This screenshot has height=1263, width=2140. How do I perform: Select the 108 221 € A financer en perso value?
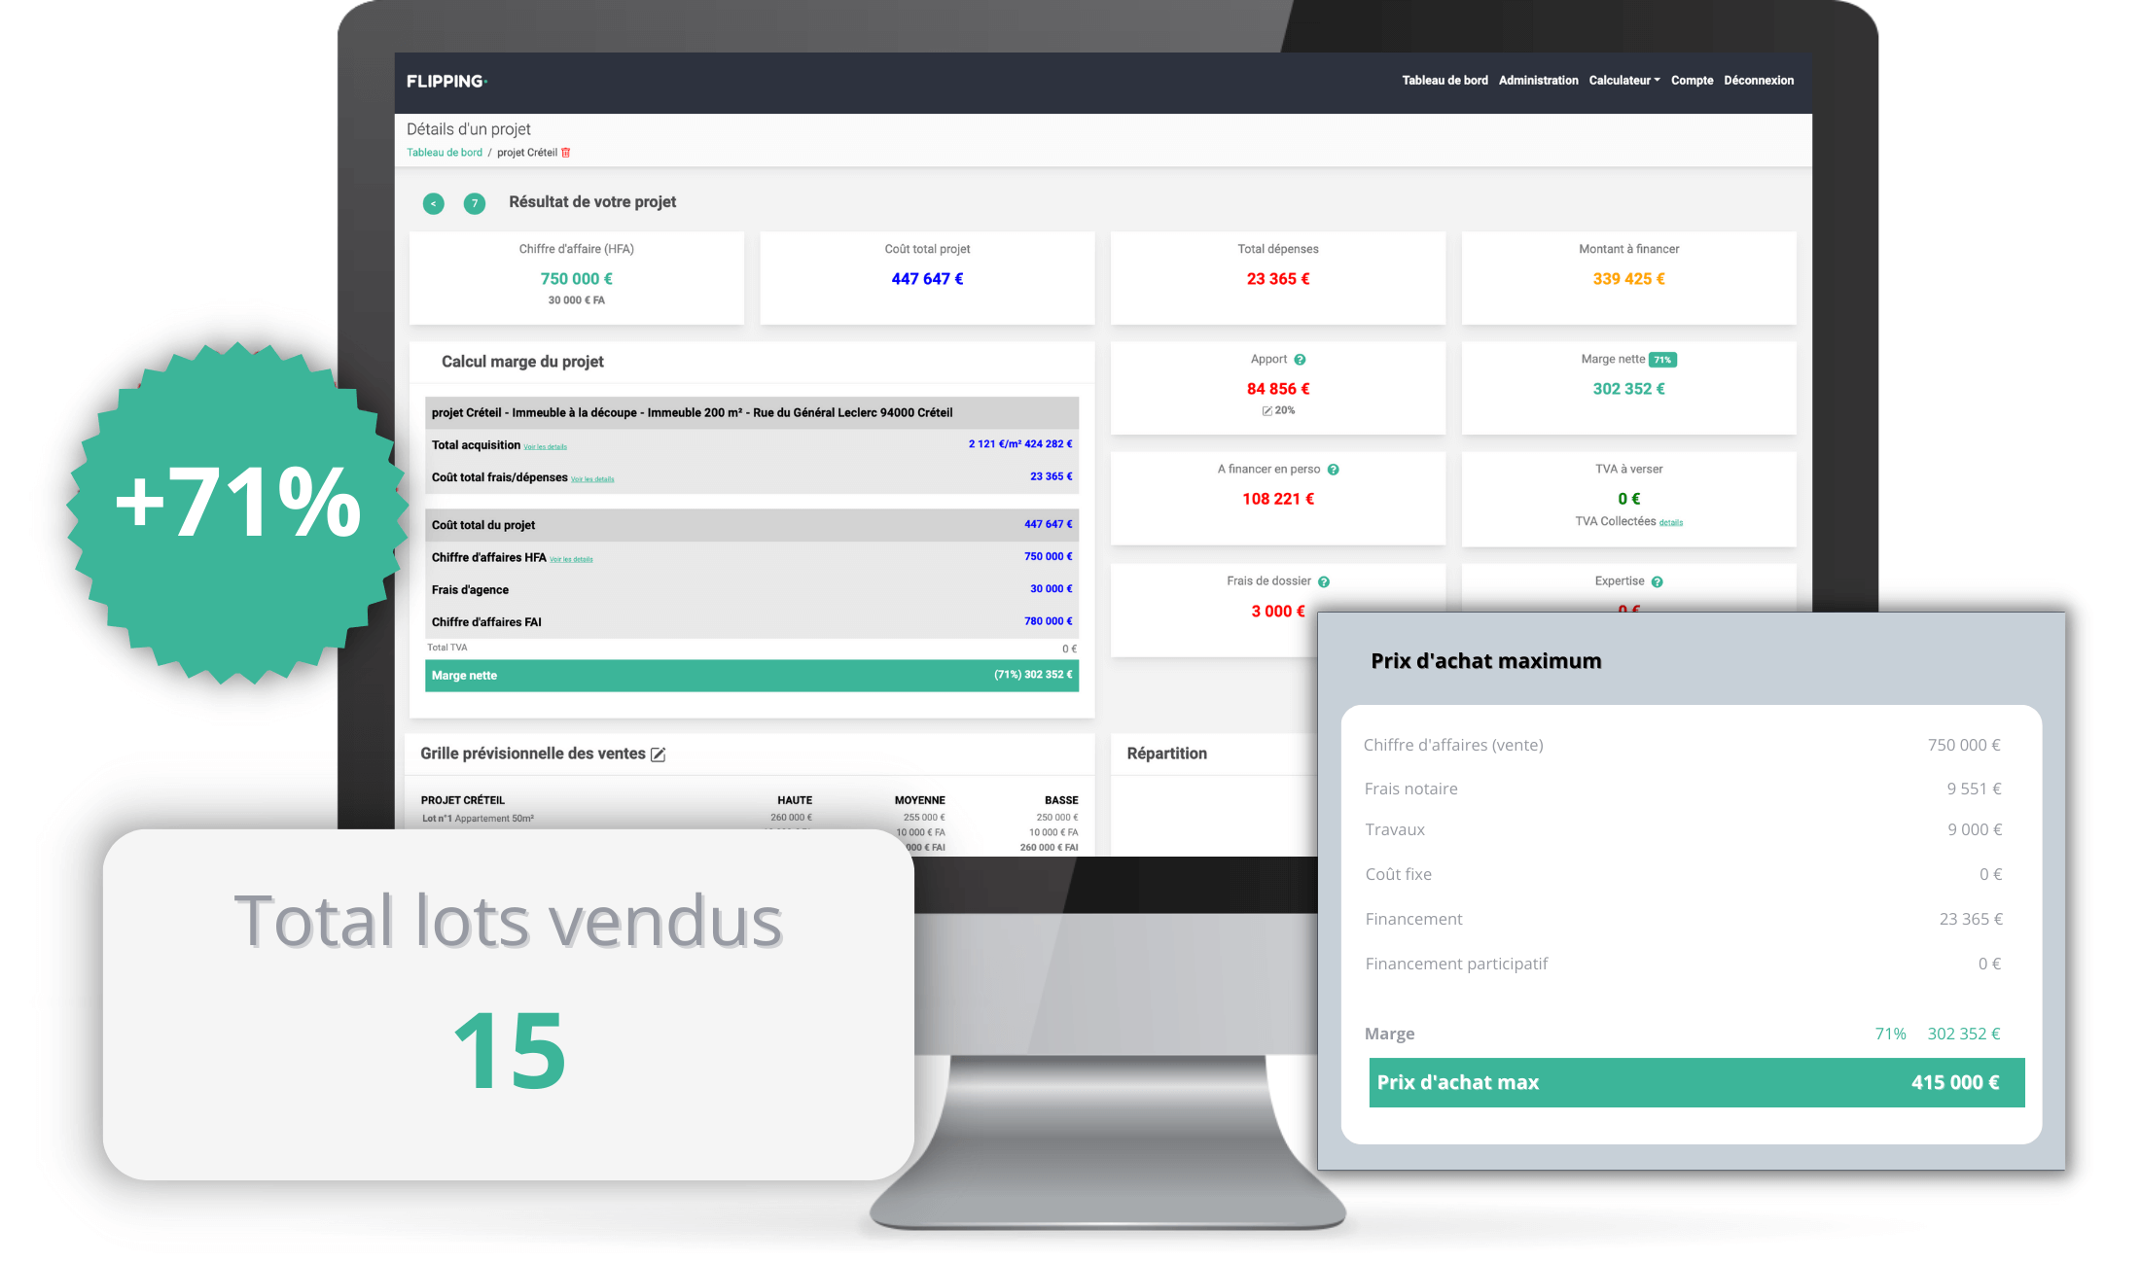[x=1278, y=499]
